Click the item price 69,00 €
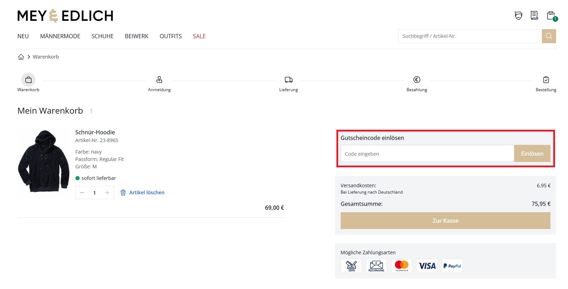Screen dimensions: 568x289 pos(274,208)
